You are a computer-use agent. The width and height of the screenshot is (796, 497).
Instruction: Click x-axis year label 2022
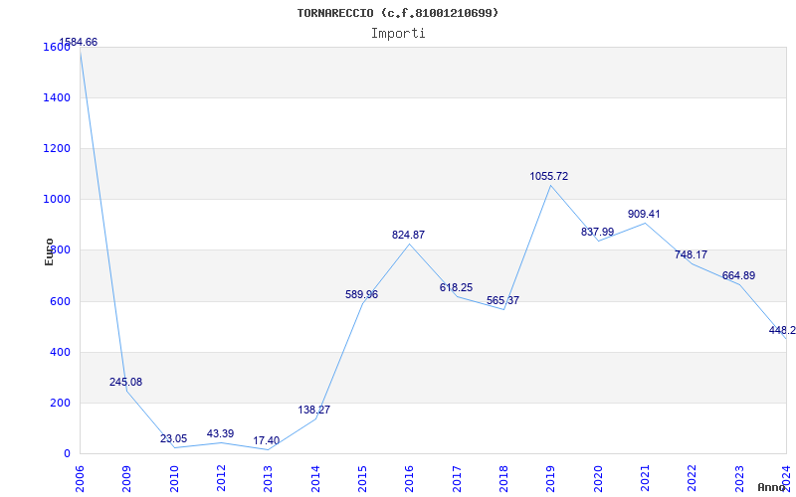[x=692, y=479]
